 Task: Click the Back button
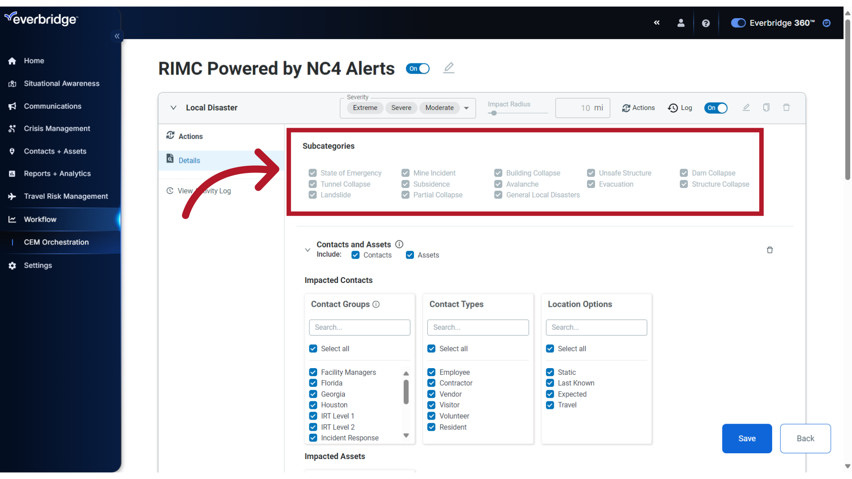click(805, 439)
